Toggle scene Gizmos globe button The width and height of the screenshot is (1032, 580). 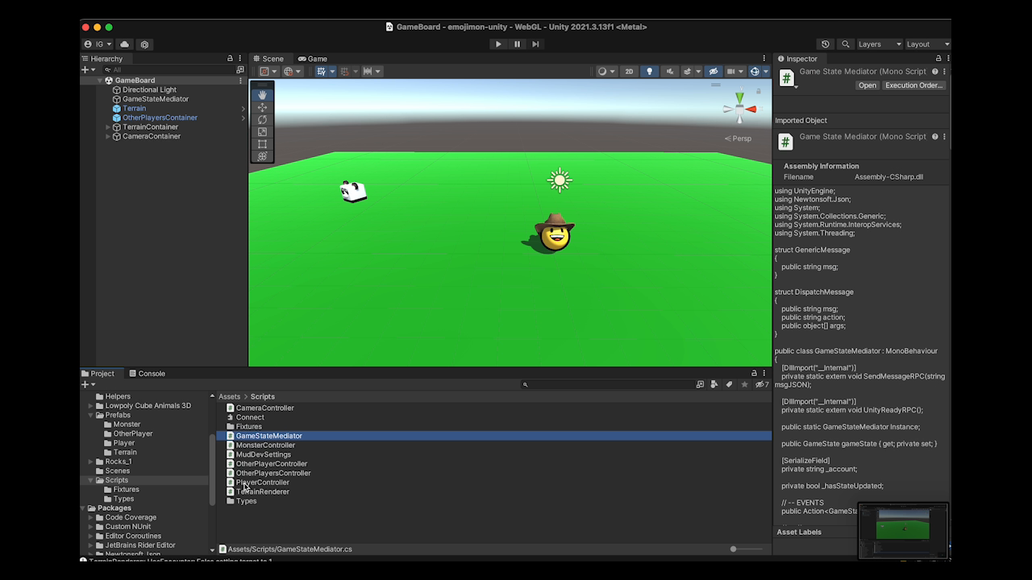click(x=755, y=72)
